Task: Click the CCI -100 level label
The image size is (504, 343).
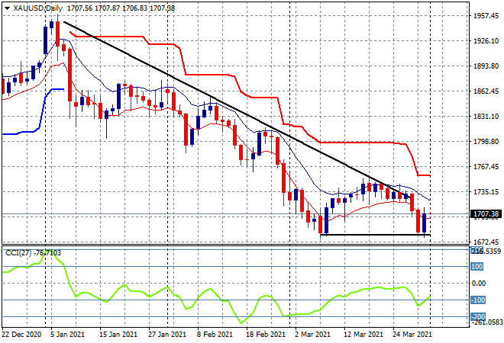Action: click(x=477, y=300)
